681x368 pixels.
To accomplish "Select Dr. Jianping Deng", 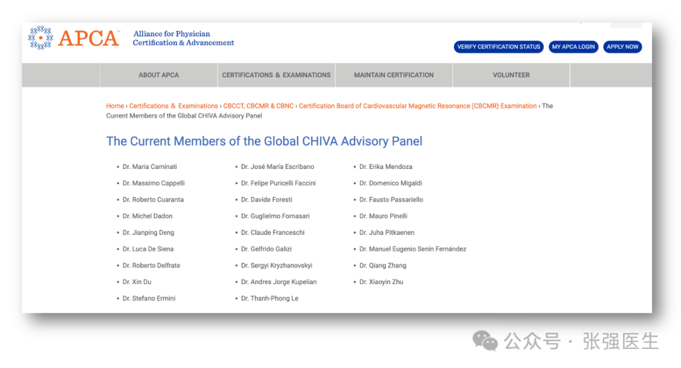I will pos(148,233).
